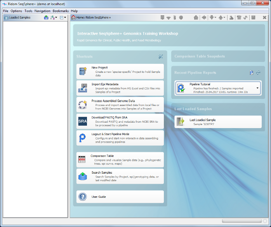Click the down arrow navigation icon
The image size is (271, 227).
212,18
